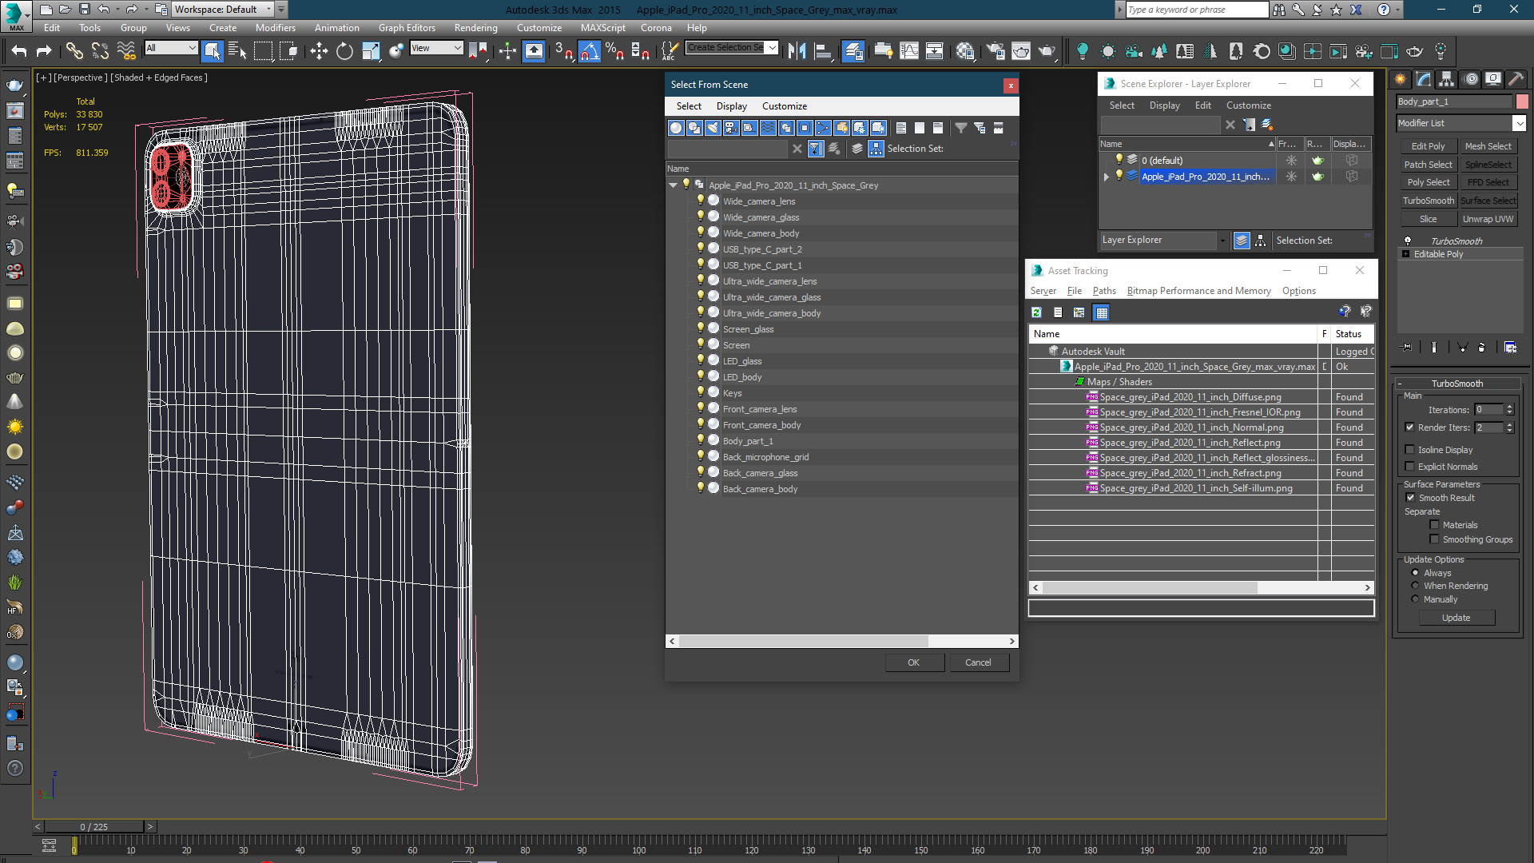Open Customize menu in Scene Explorer
Viewport: 1534px width, 863px height.
(x=1249, y=105)
